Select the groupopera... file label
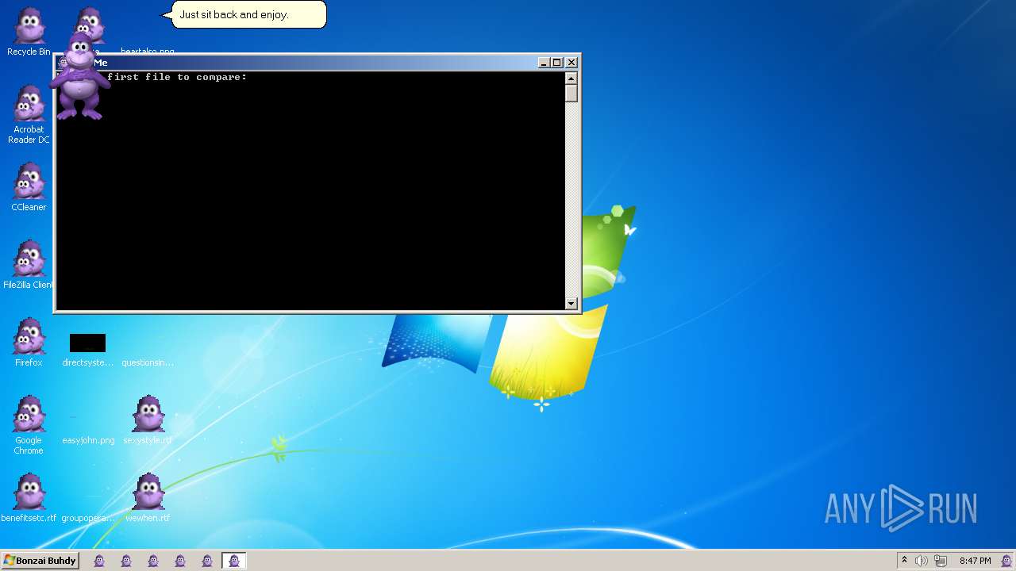This screenshot has height=571, width=1016. click(88, 518)
